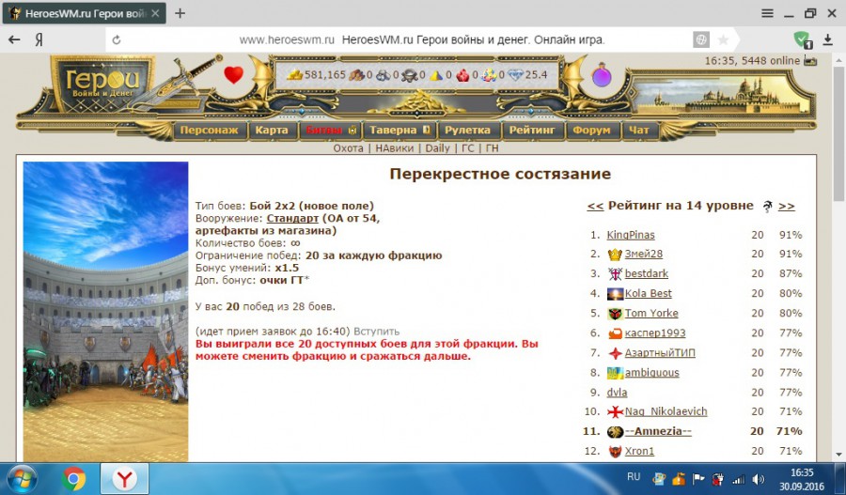Screen dimensions: 846x495
Task: Click the bookmark star in address bar
Action: [x=723, y=40]
